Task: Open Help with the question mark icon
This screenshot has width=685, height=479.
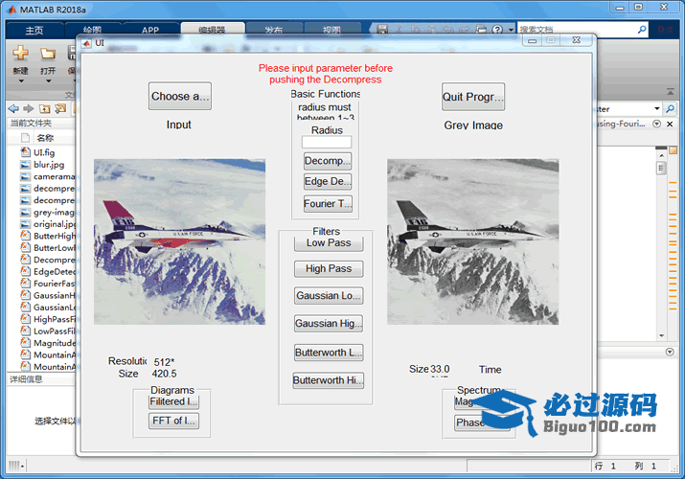Action: click(x=497, y=30)
